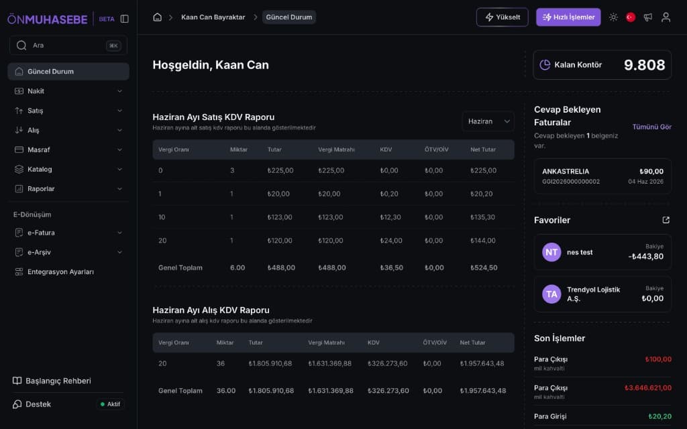
Task: Open the Haziran month dropdown
Action: tap(488, 121)
